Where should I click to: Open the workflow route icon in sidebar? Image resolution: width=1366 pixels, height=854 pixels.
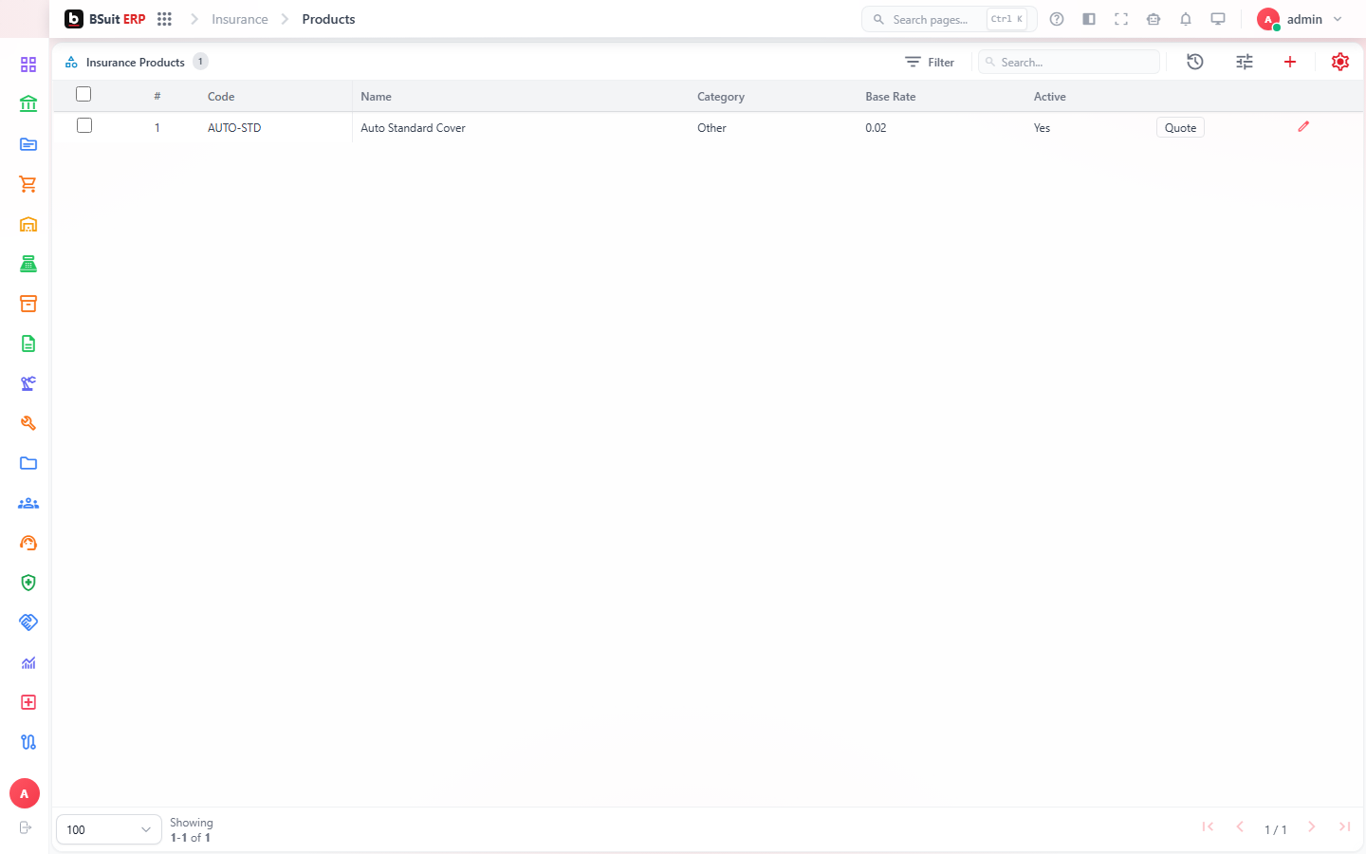[x=28, y=742]
